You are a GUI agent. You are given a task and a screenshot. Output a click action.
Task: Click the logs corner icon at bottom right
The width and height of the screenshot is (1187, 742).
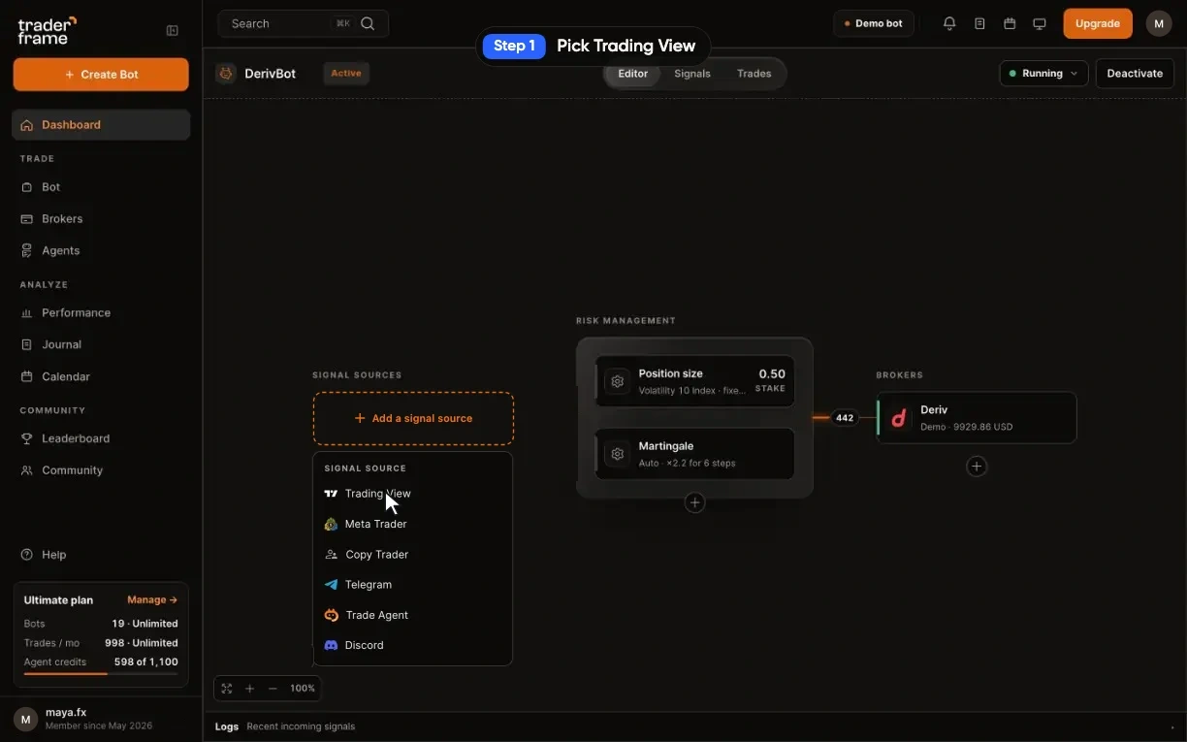tap(1171, 726)
